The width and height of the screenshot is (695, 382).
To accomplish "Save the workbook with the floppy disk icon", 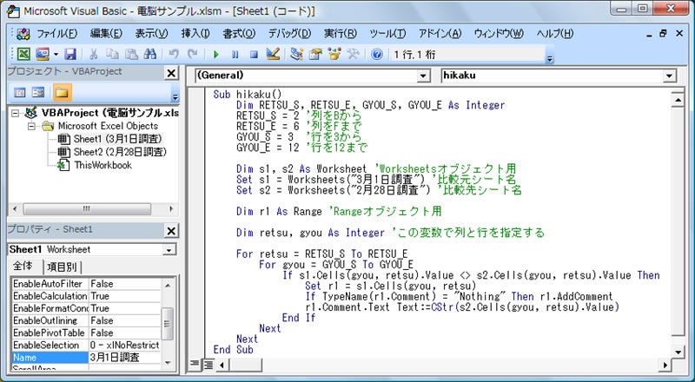I will tap(70, 54).
